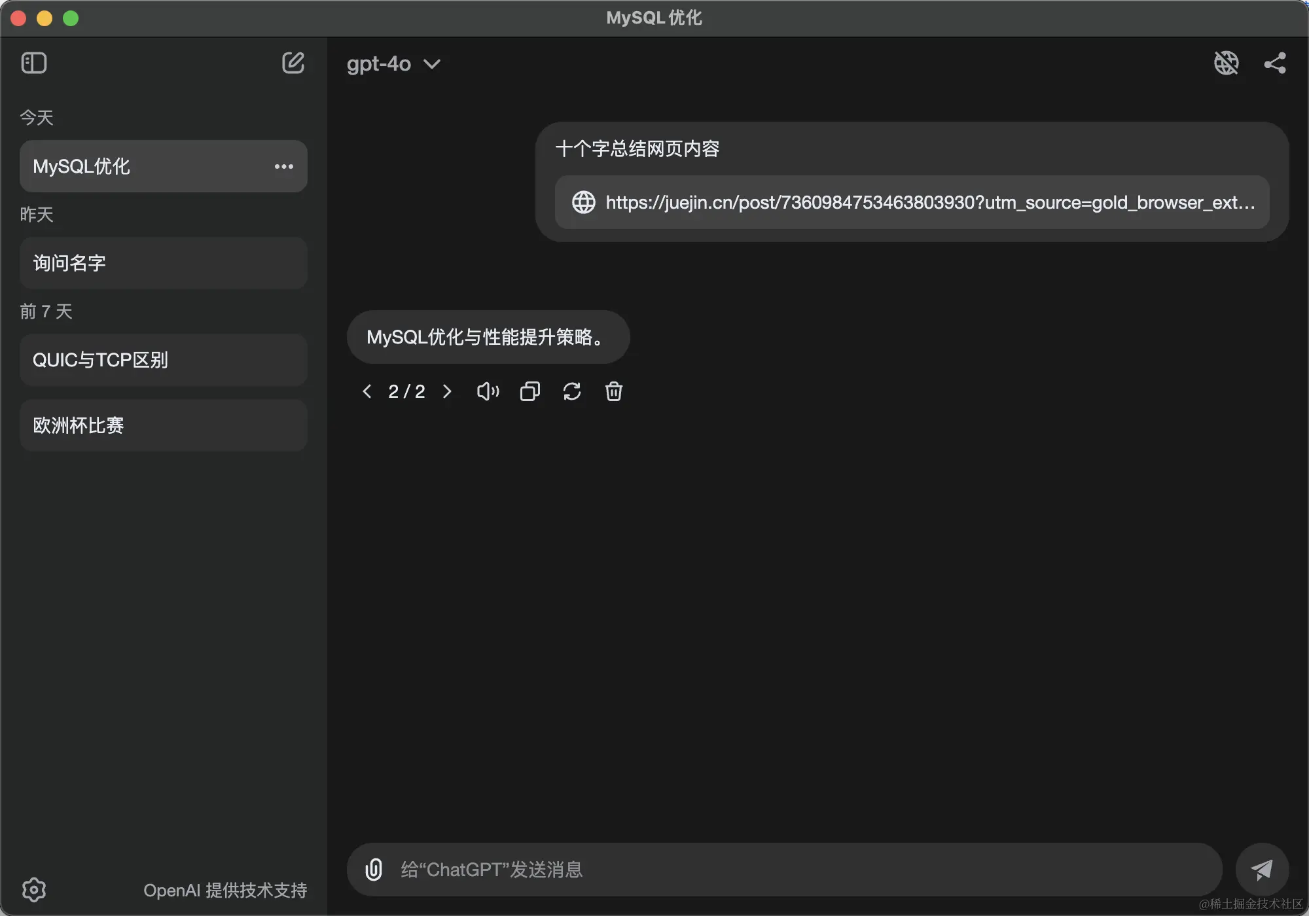Delete the response with trash icon

pos(613,391)
